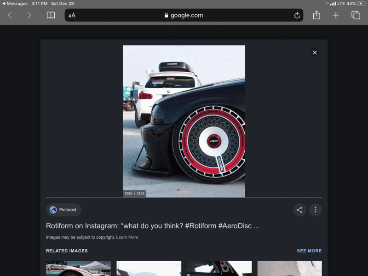Open the main Rotiform wheel image

pyautogui.click(x=184, y=121)
